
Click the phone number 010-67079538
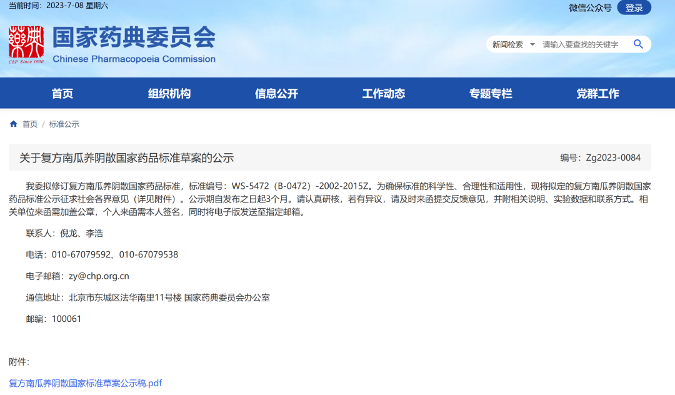click(149, 255)
